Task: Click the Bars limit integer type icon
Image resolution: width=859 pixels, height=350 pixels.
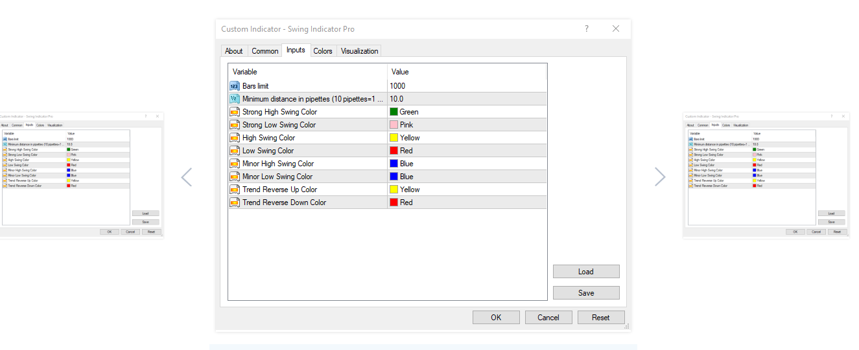Action: click(235, 86)
